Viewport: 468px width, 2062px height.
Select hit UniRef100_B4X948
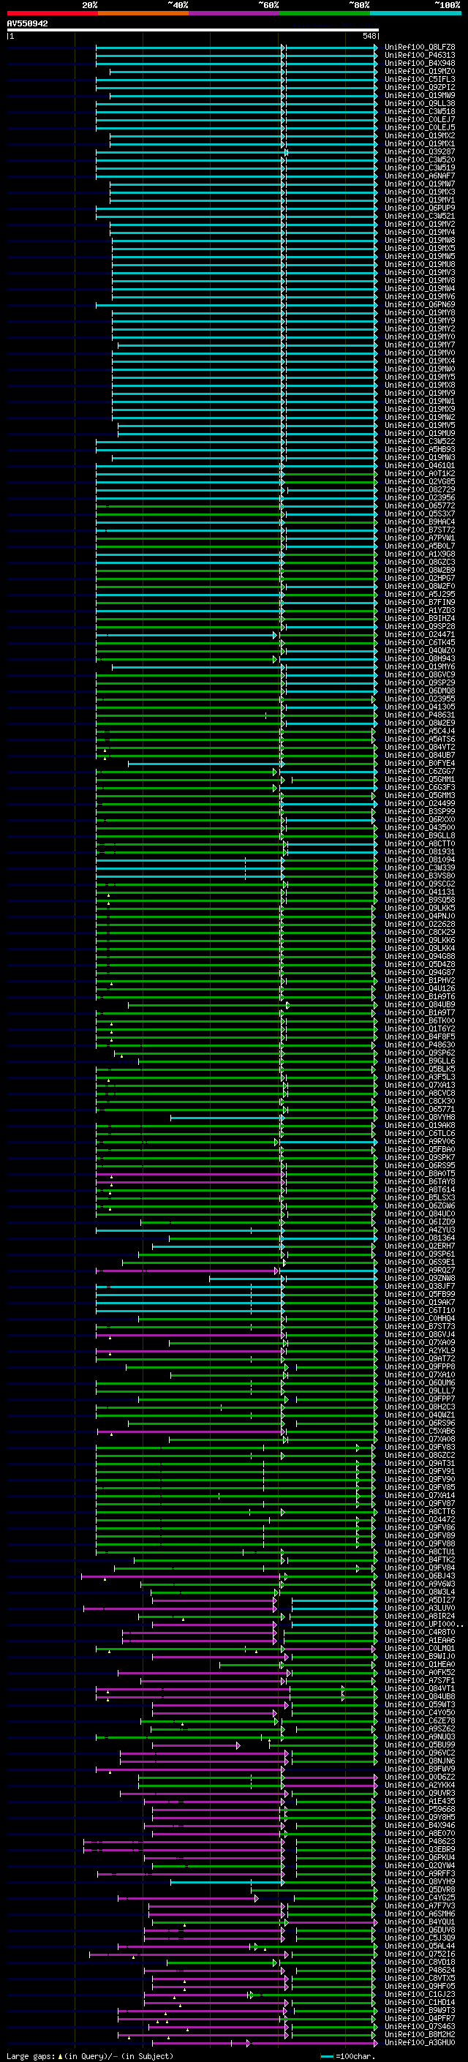[x=419, y=63]
